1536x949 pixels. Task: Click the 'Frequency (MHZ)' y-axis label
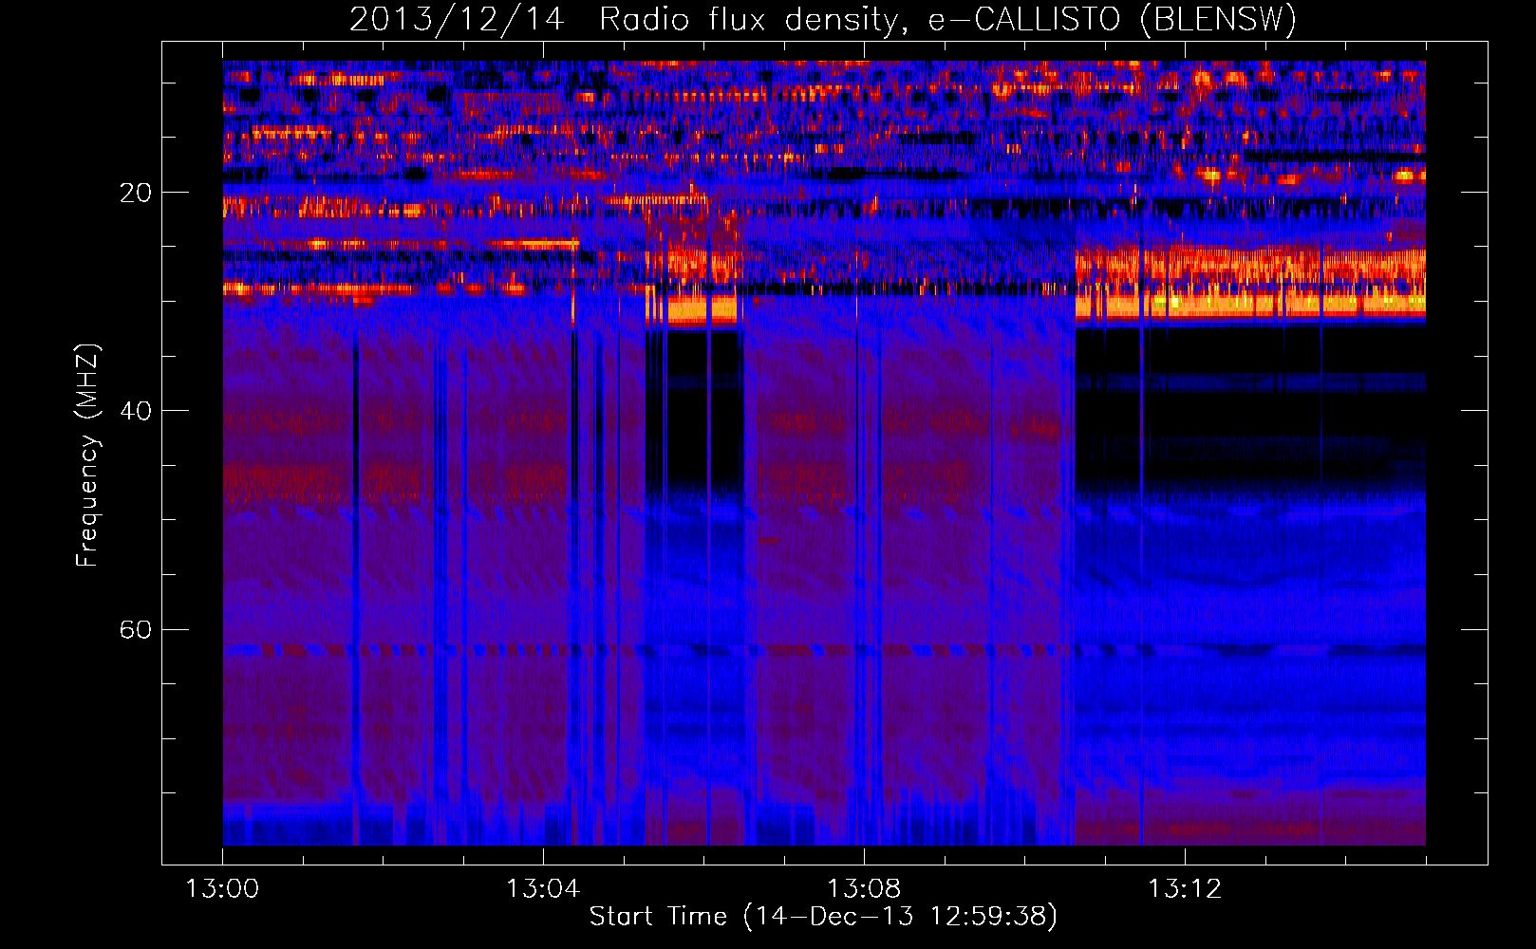[x=86, y=456]
